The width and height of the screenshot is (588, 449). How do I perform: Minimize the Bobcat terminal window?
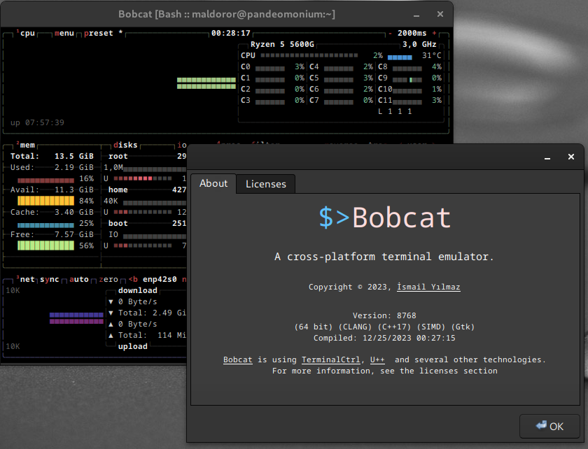tap(416, 15)
